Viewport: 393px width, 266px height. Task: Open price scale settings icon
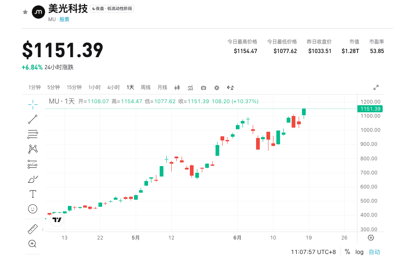371,238
